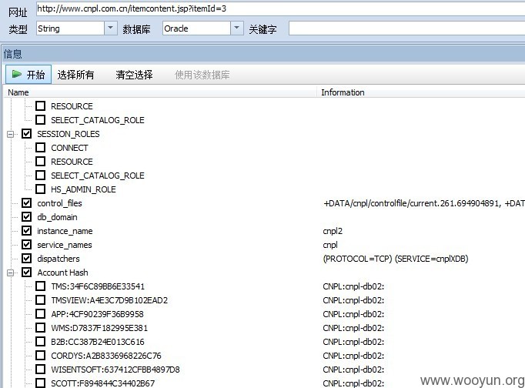Click CNPL:cnpl-db02: value in TMS row
Screen dimensions: 525x388
pos(353,286)
